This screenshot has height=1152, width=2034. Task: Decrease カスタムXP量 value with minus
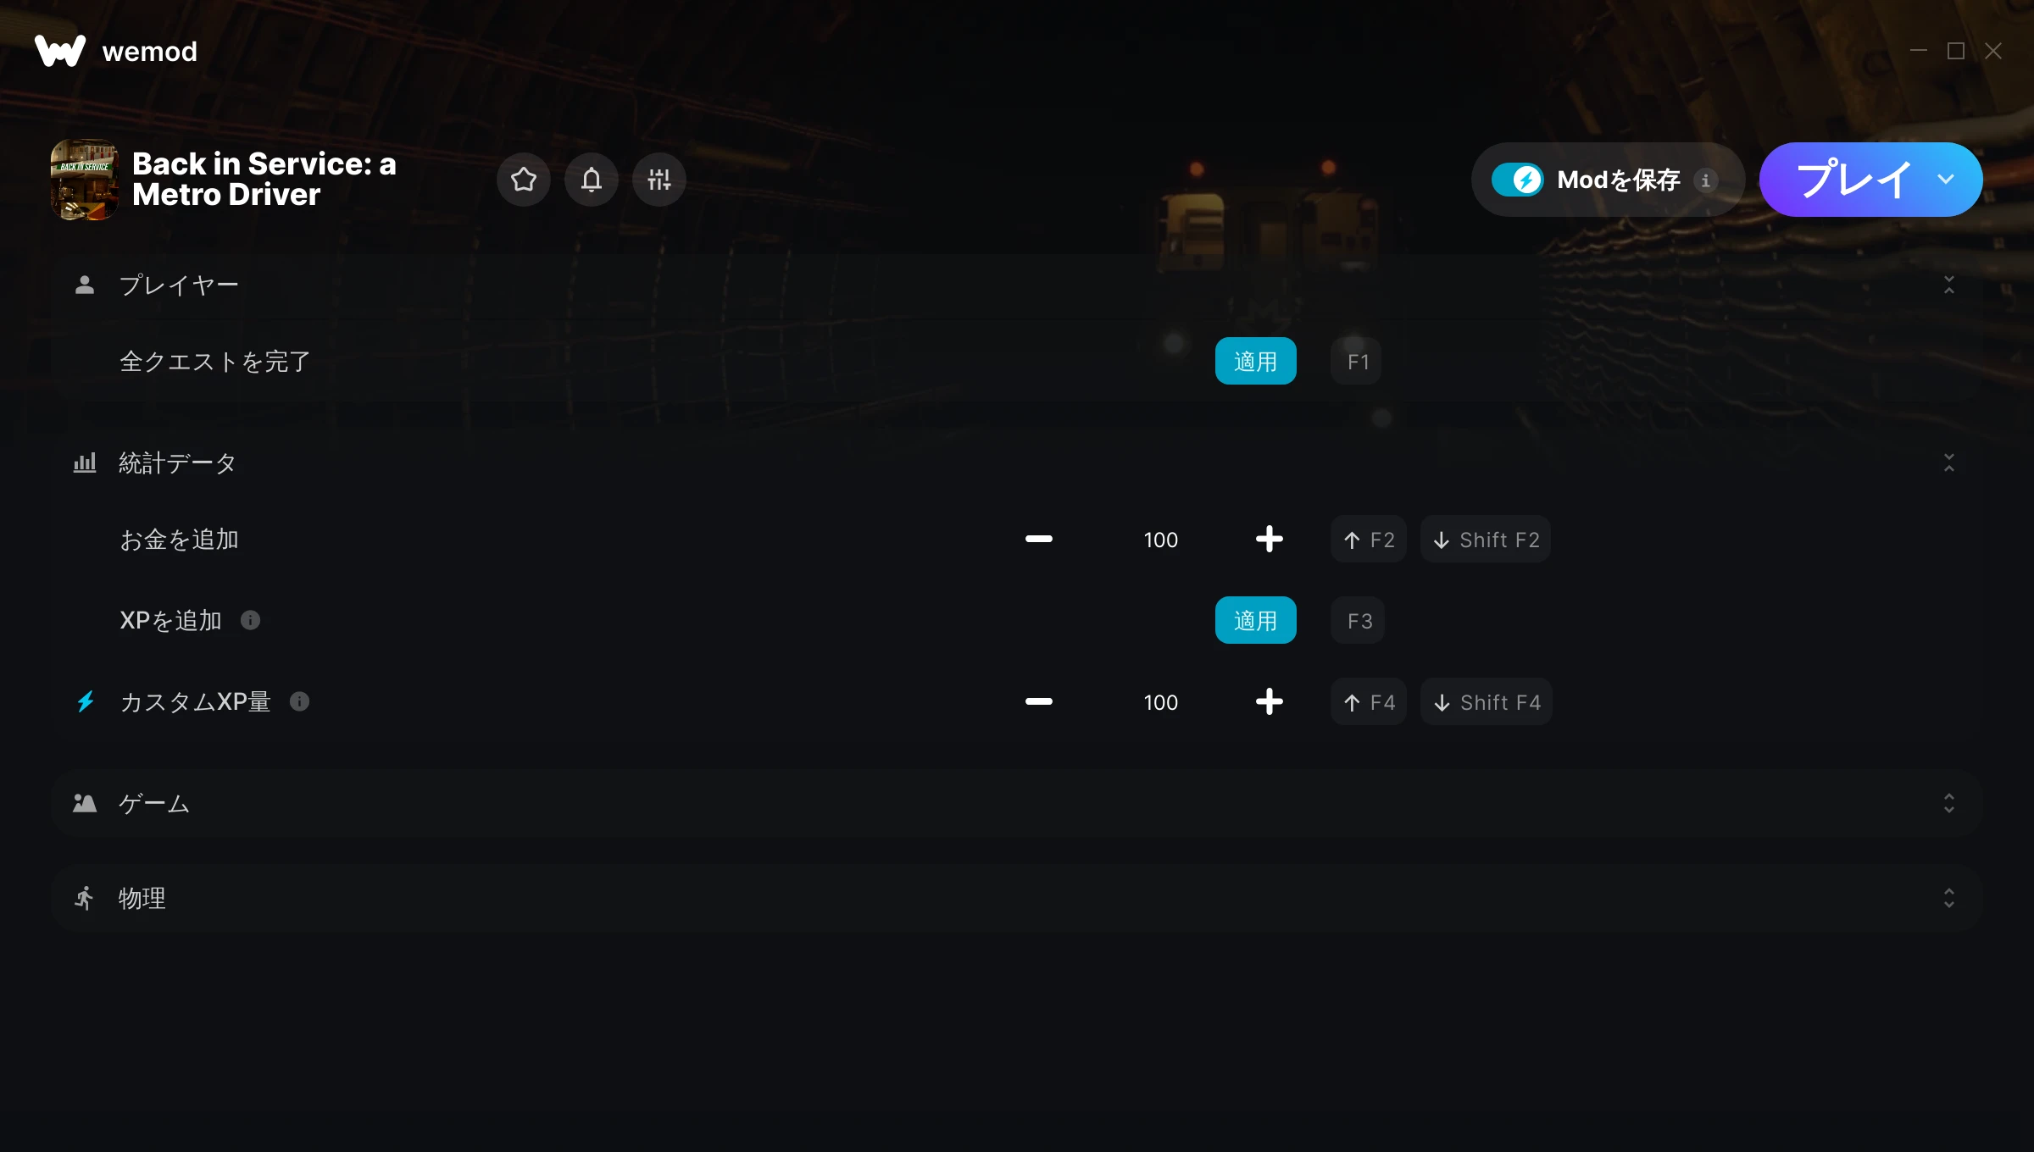click(1038, 701)
